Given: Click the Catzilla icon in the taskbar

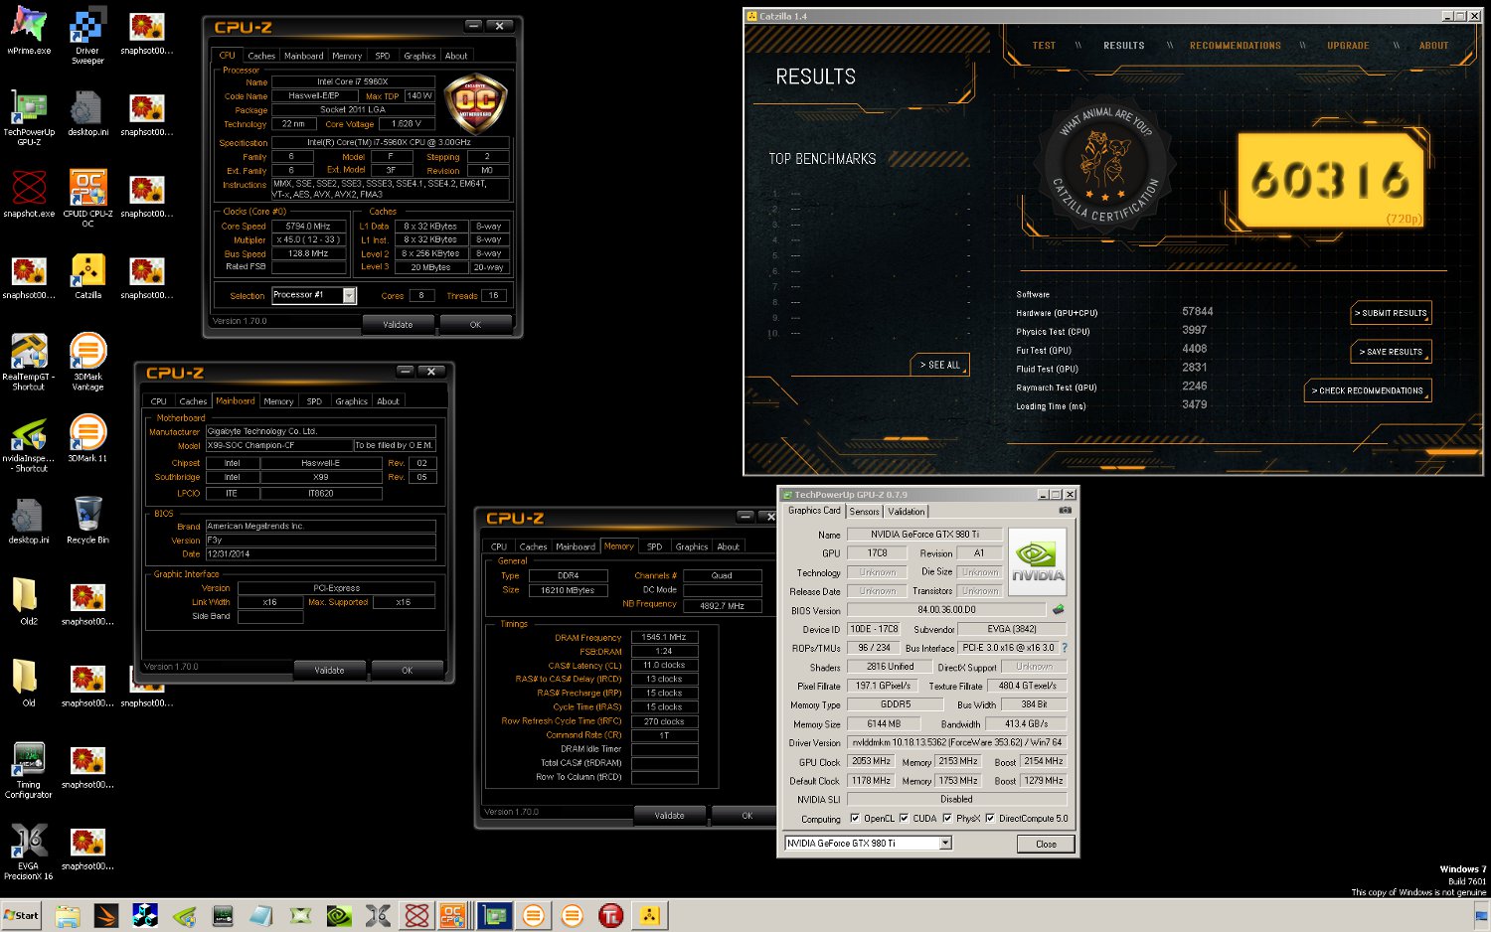Looking at the screenshot, I should click(x=650, y=915).
